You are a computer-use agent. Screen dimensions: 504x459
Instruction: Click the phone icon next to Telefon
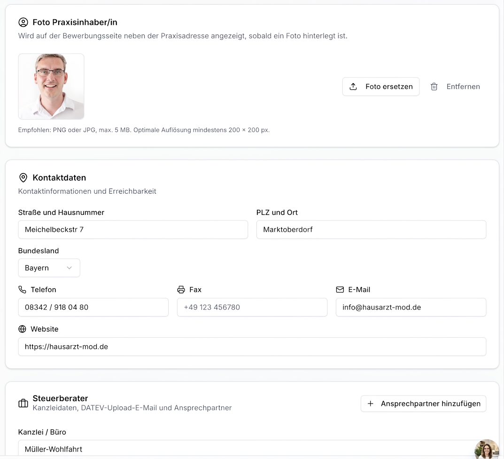point(22,290)
